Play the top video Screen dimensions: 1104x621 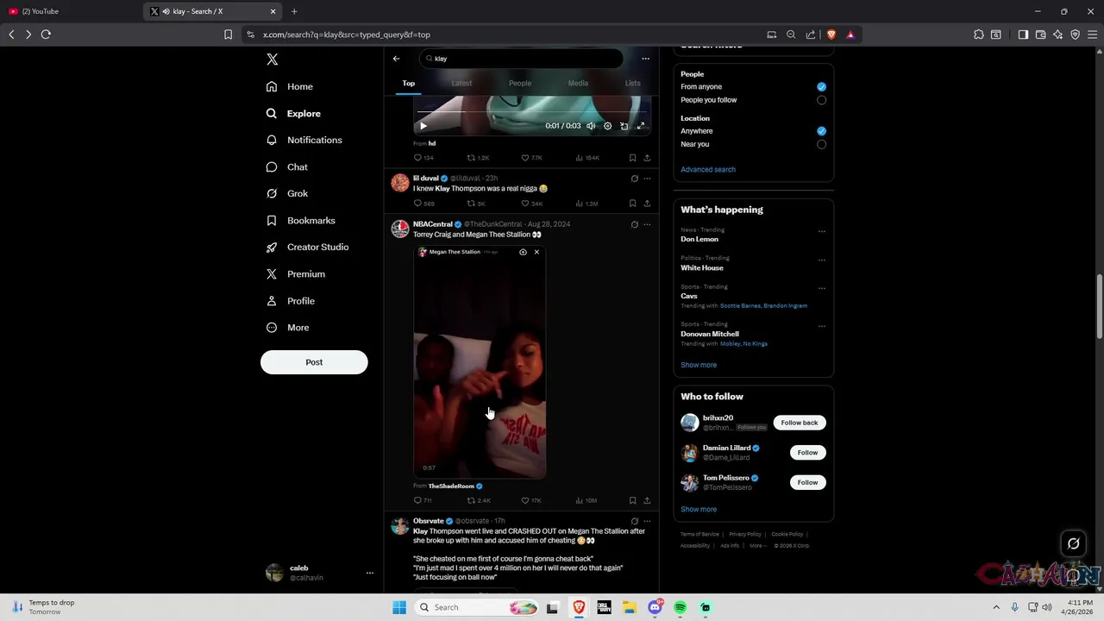pos(423,126)
